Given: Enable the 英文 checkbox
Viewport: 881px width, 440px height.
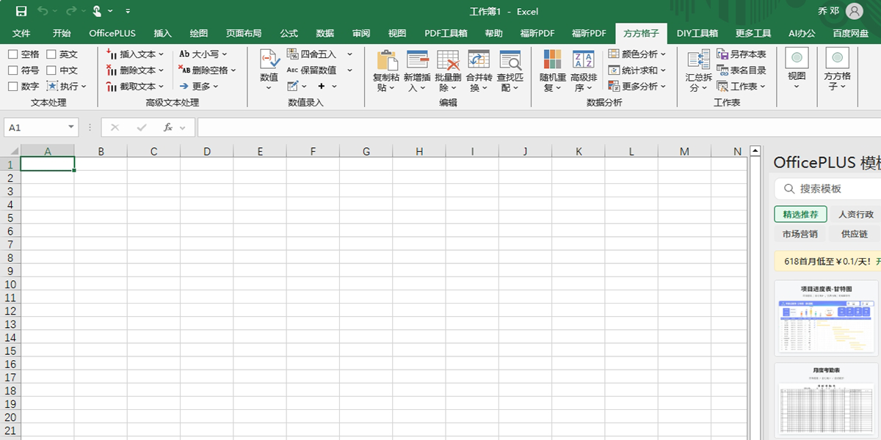Looking at the screenshot, I should (x=51, y=54).
